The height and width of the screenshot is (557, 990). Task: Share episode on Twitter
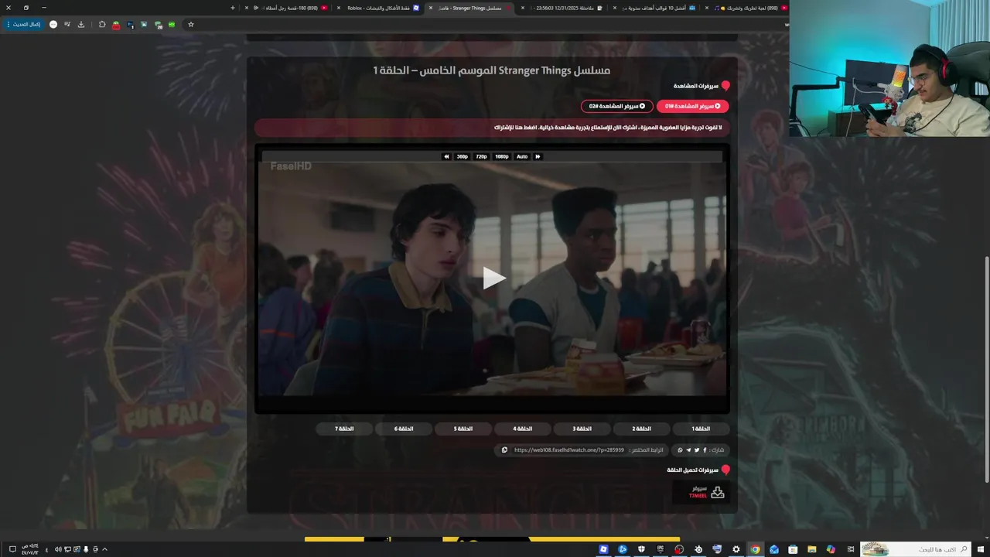coord(697,449)
